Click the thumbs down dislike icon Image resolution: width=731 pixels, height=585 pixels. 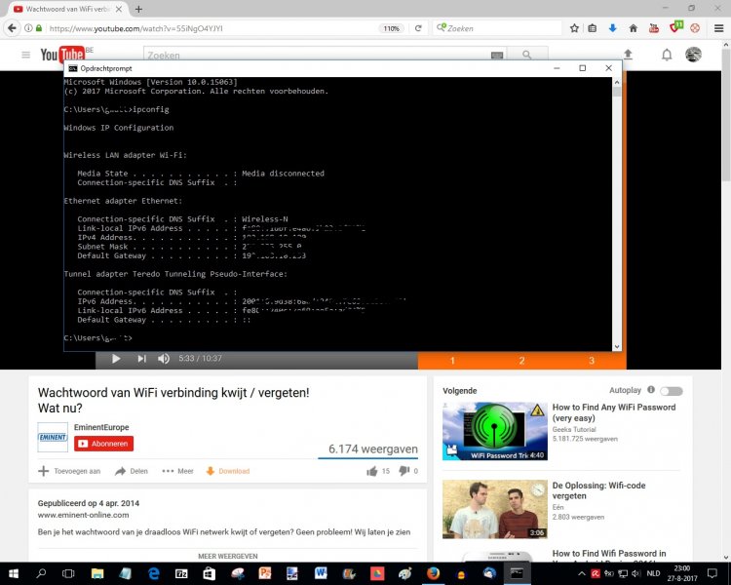pos(404,471)
